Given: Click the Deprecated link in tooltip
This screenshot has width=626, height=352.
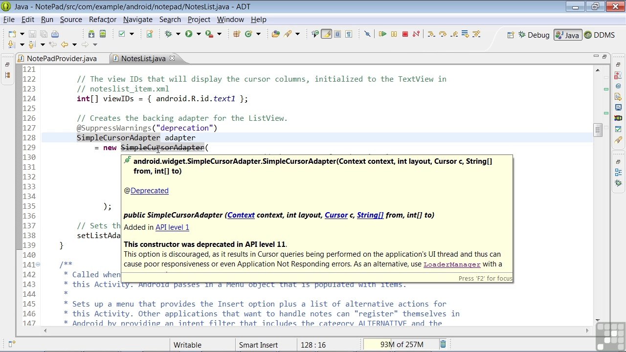Looking at the screenshot, I should coord(149,191).
